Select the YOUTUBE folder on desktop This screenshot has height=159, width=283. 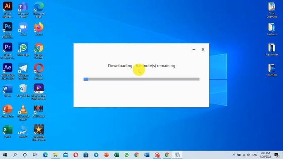(x=272, y=70)
